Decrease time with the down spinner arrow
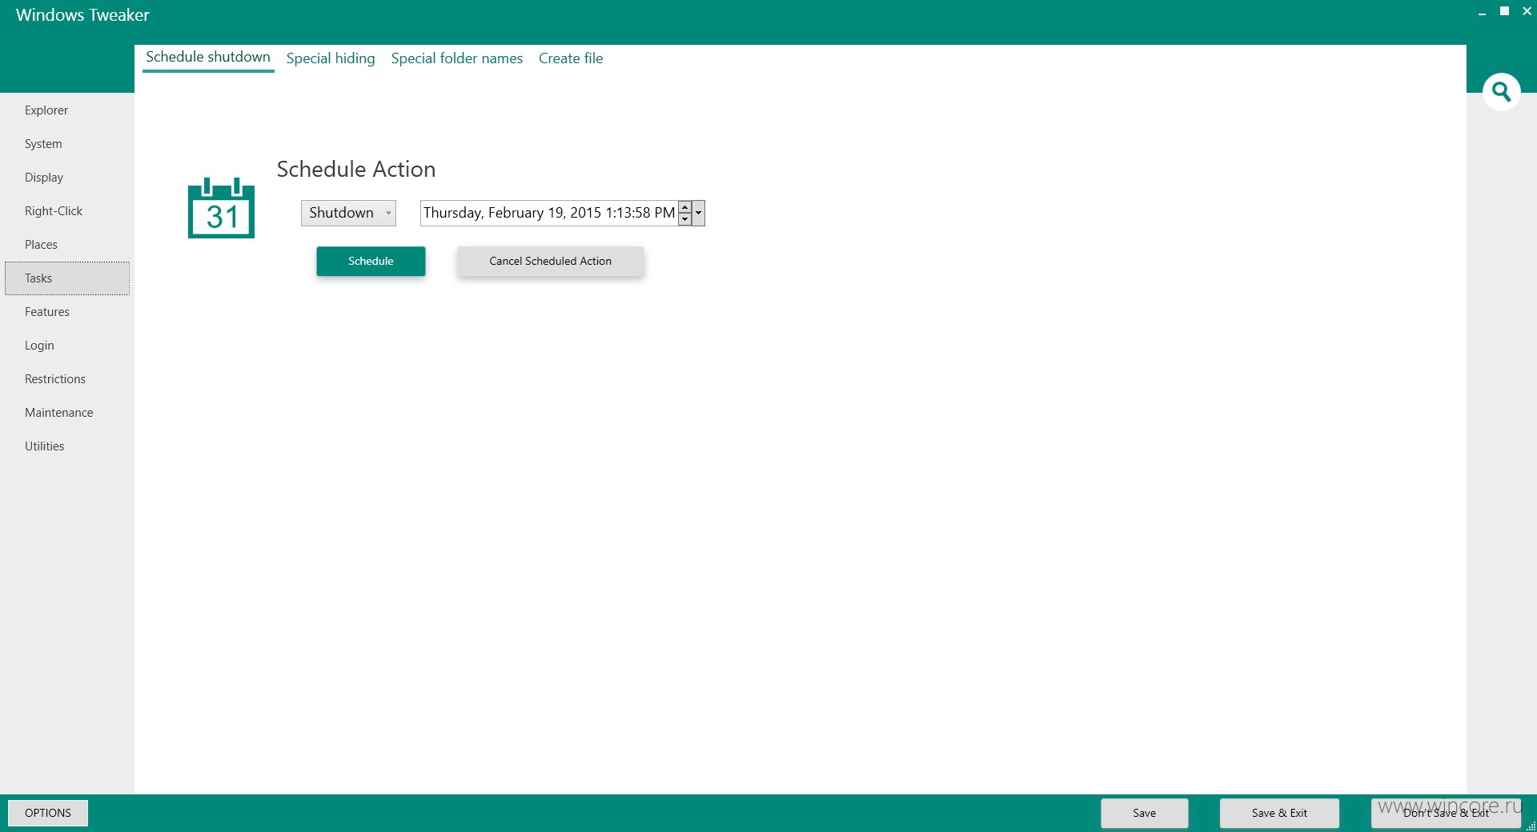 [685, 219]
